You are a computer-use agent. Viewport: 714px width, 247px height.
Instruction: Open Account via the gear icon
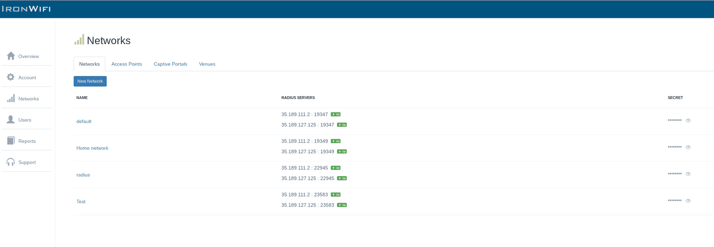[11, 77]
